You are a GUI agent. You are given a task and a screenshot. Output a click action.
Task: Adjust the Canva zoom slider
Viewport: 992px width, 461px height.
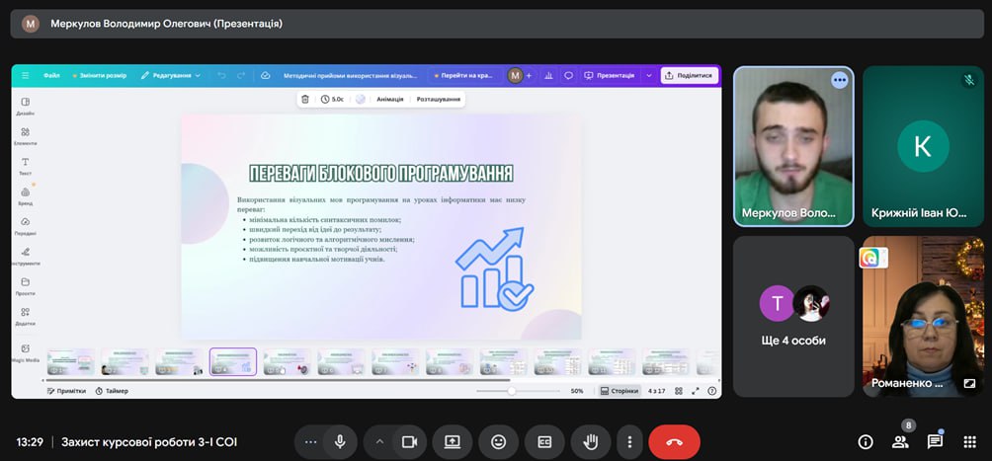click(x=512, y=391)
